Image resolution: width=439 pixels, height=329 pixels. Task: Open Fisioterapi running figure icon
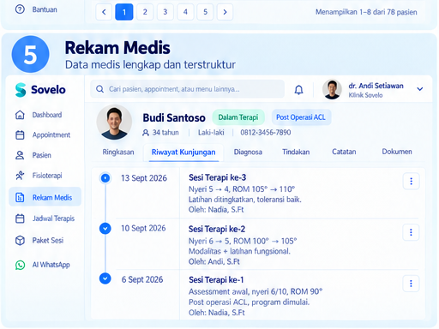(x=20, y=176)
